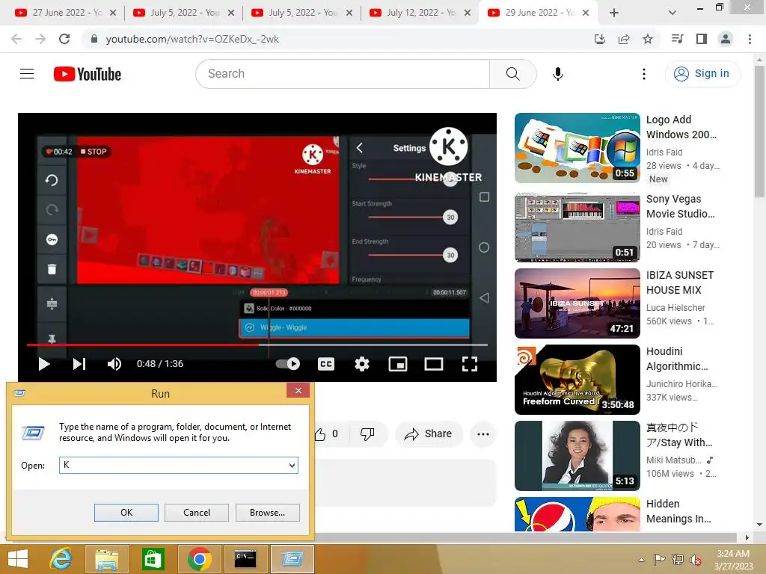
Task: Open Chrome profile avatar
Action: (x=726, y=39)
